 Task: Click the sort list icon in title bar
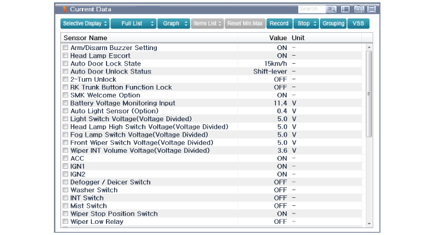pos(345,9)
